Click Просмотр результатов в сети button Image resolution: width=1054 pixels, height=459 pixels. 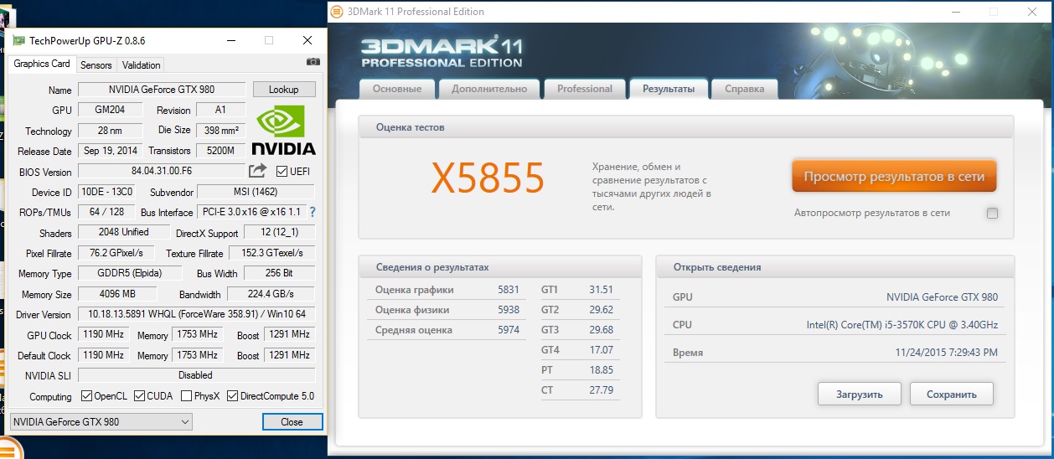point(894,177)
